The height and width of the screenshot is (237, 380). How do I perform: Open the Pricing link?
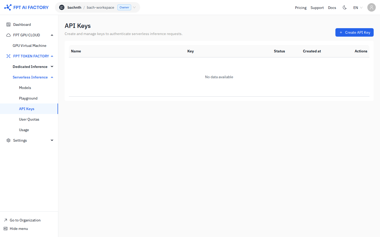[301, 8]
